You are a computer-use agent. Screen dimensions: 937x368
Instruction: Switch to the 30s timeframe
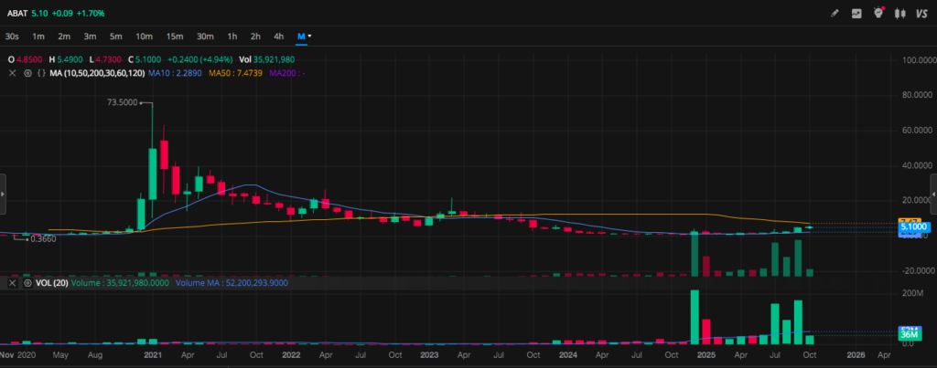pyautogui.click(x=12, y=37)
